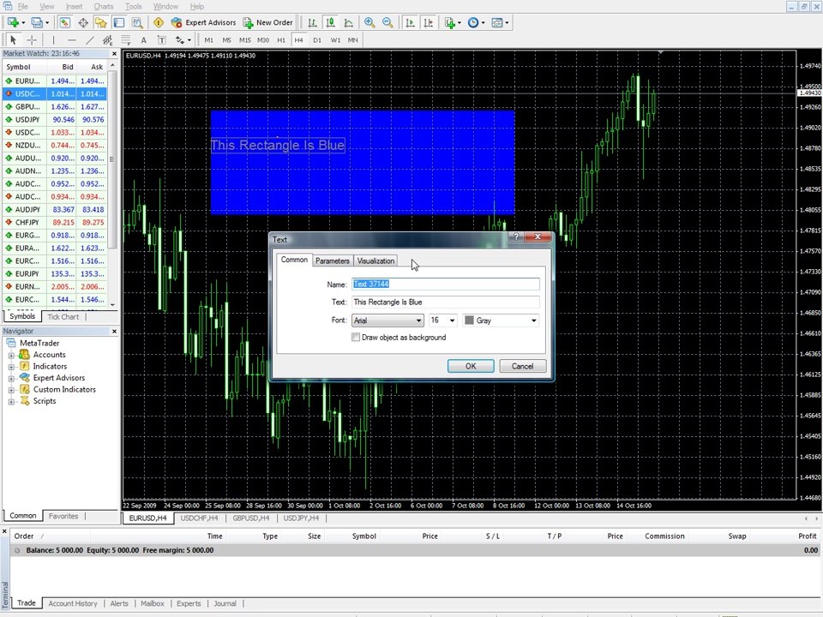
Task: Select the Cursor arrow tool
Action: pyautogui.click(x=14, y=40)
